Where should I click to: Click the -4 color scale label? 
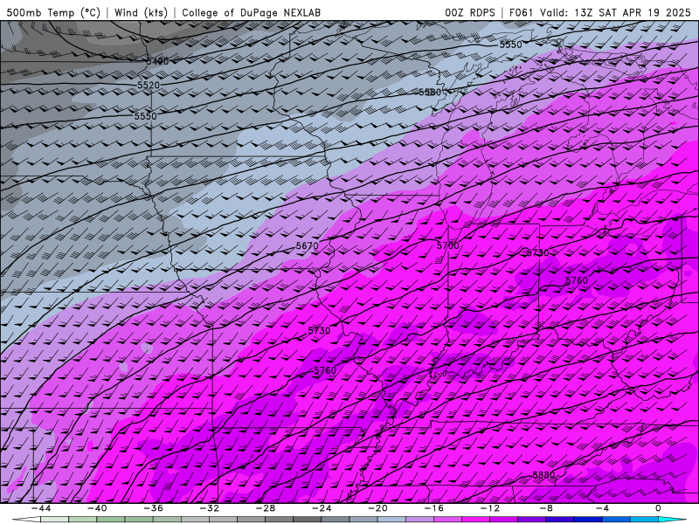[602, 508]
